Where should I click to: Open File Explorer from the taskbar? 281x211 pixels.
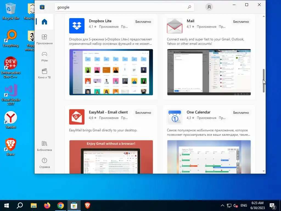tap(33, 206)
